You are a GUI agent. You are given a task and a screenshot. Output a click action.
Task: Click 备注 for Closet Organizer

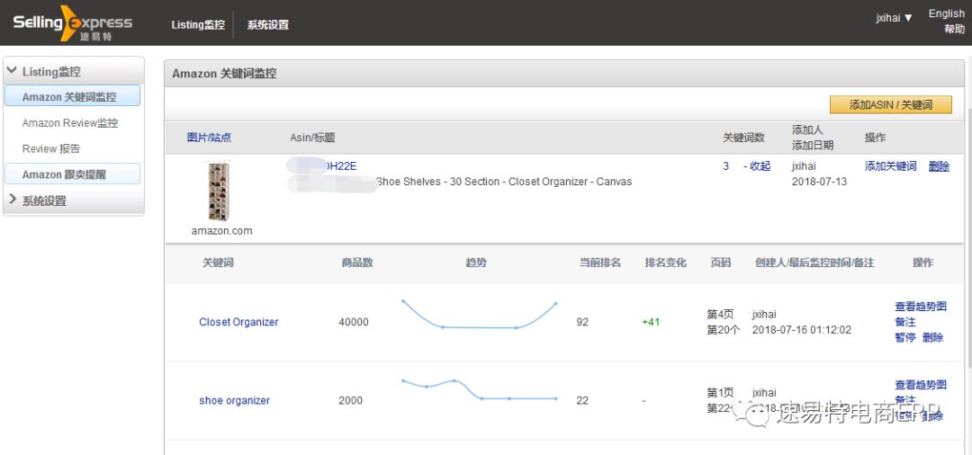coord(905,322)
